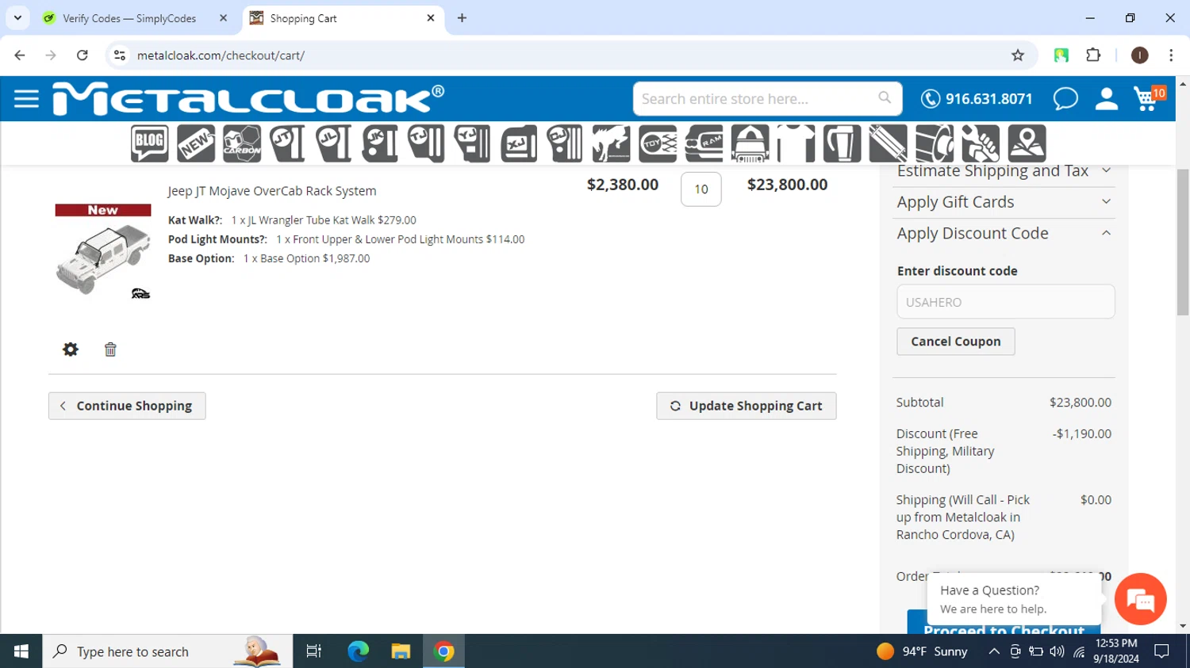Select the CJ vehicle icon

click(565, 143)
